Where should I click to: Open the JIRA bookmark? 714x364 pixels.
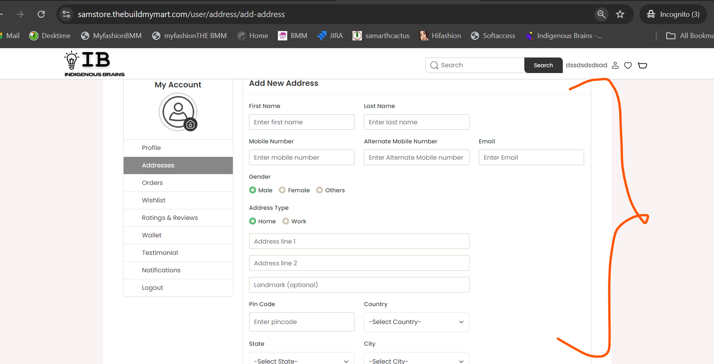point(330,36)
